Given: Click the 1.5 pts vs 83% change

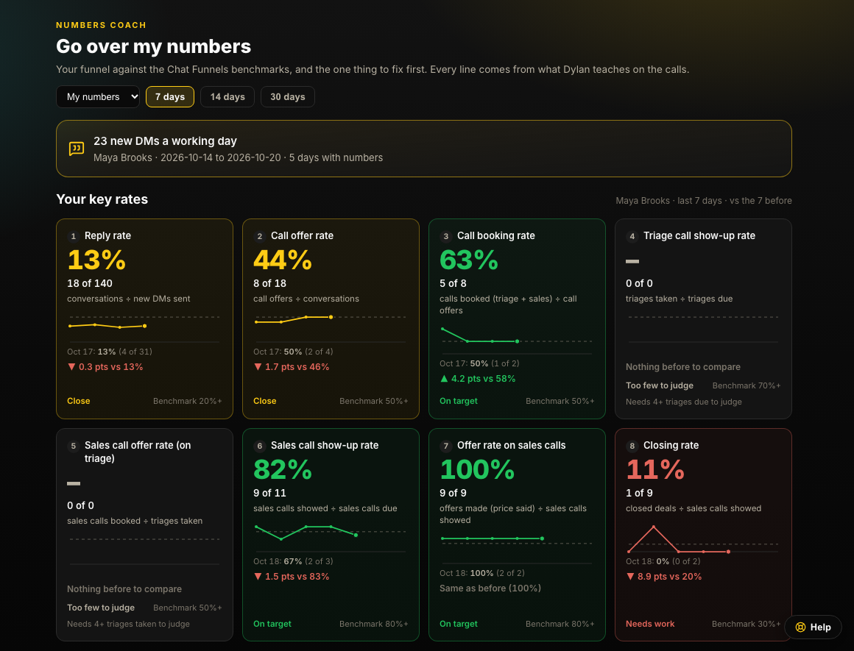Looking at the screenshot, I should (x=292, y=577).
